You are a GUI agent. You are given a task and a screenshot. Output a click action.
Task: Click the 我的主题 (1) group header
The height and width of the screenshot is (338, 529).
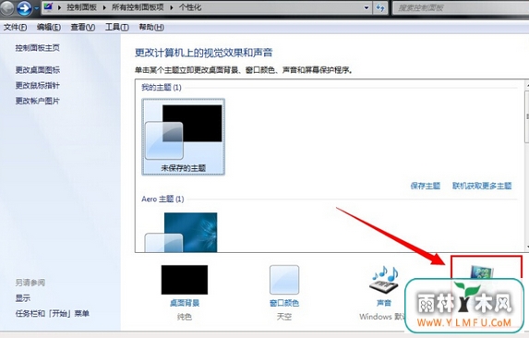pos(162,88)
